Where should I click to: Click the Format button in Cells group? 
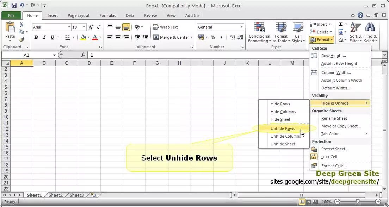321,40
